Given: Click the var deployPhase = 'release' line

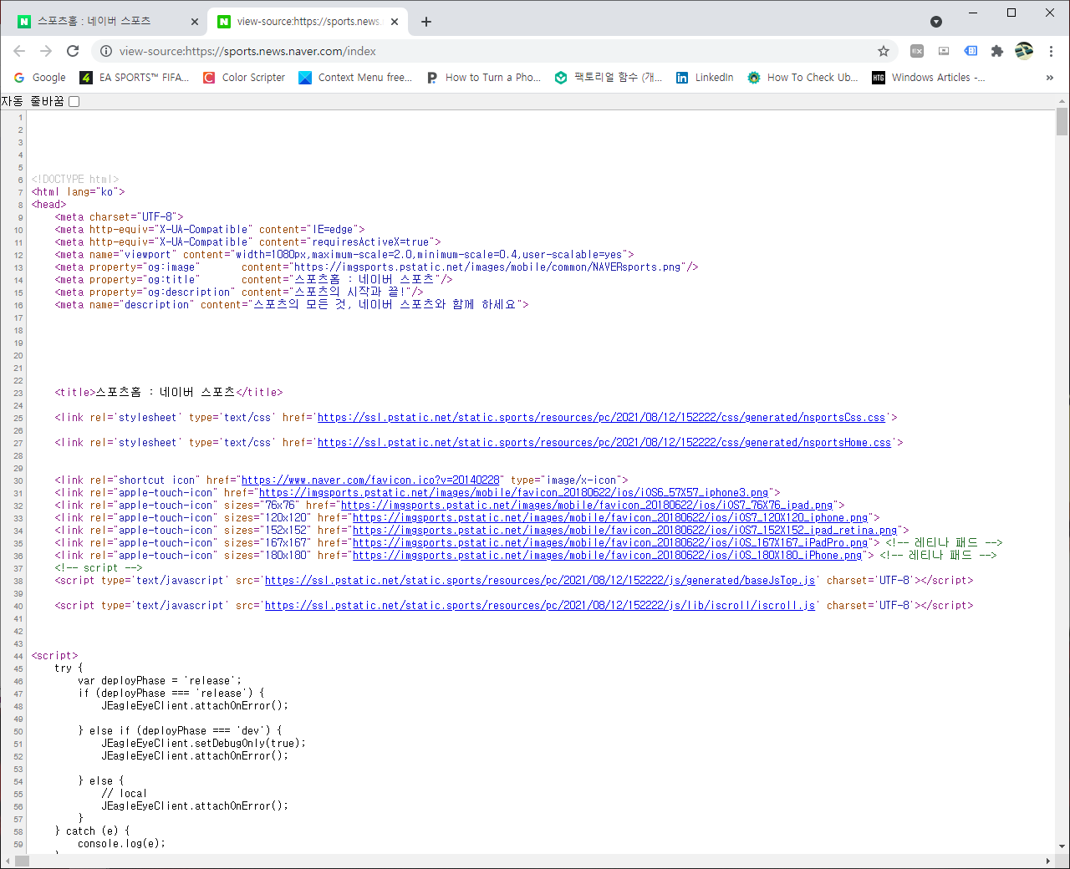Looking at the screenshot, I should pyautogui.click(x=160, y=681).
